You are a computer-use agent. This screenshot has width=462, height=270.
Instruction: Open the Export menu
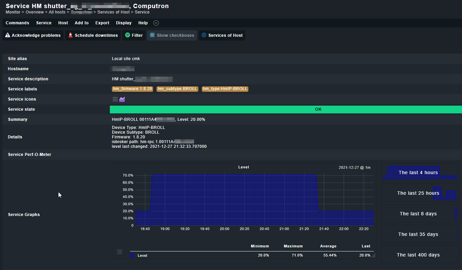tap(102, 23)
